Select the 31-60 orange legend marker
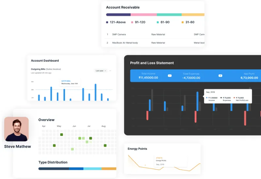 tap(183, 22)
